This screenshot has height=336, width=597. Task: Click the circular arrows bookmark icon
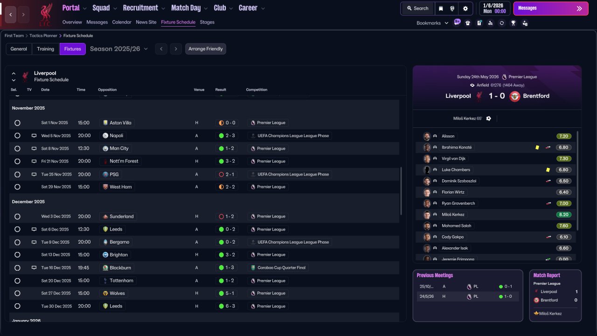[501, 23]
